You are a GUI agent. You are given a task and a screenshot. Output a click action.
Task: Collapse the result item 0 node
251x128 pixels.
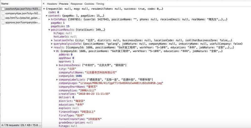[54, 51]
